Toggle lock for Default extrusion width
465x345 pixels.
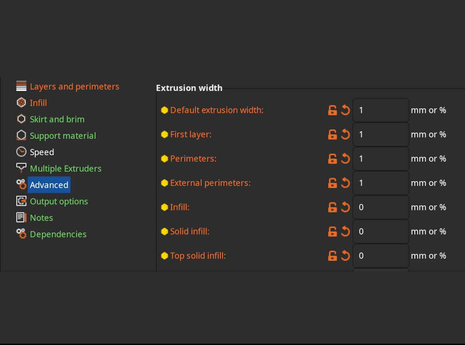(x=332, y=110)
